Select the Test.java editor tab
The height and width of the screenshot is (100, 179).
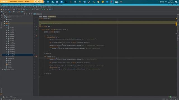pos(38,14)
